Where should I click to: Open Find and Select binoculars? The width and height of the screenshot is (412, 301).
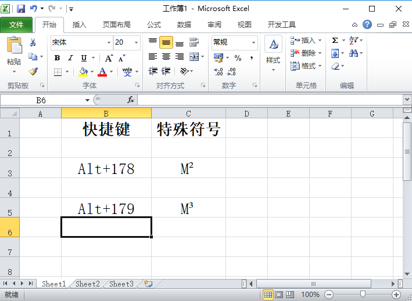(353, 53)
